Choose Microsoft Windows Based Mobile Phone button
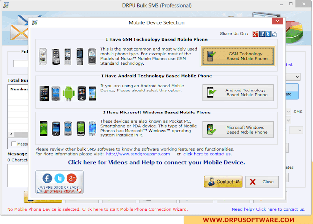The image size is (313, 224). (238, 130)
